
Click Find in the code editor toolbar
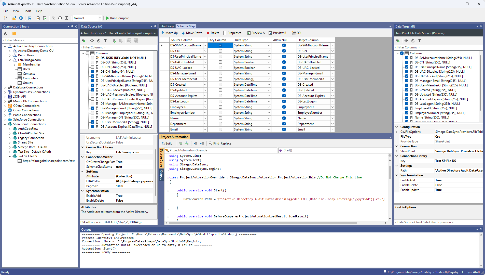pyautogui.click(x=214, y=143)
